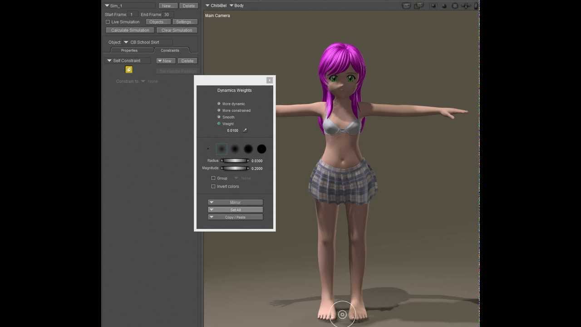Switch to the Constraints tab
Image resolution: width=581 pixels, height=327 pixels.
pyautogui.click(x=170, y=50)
